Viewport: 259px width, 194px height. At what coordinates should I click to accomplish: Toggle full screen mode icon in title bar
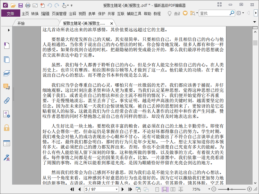pos(219,5)
